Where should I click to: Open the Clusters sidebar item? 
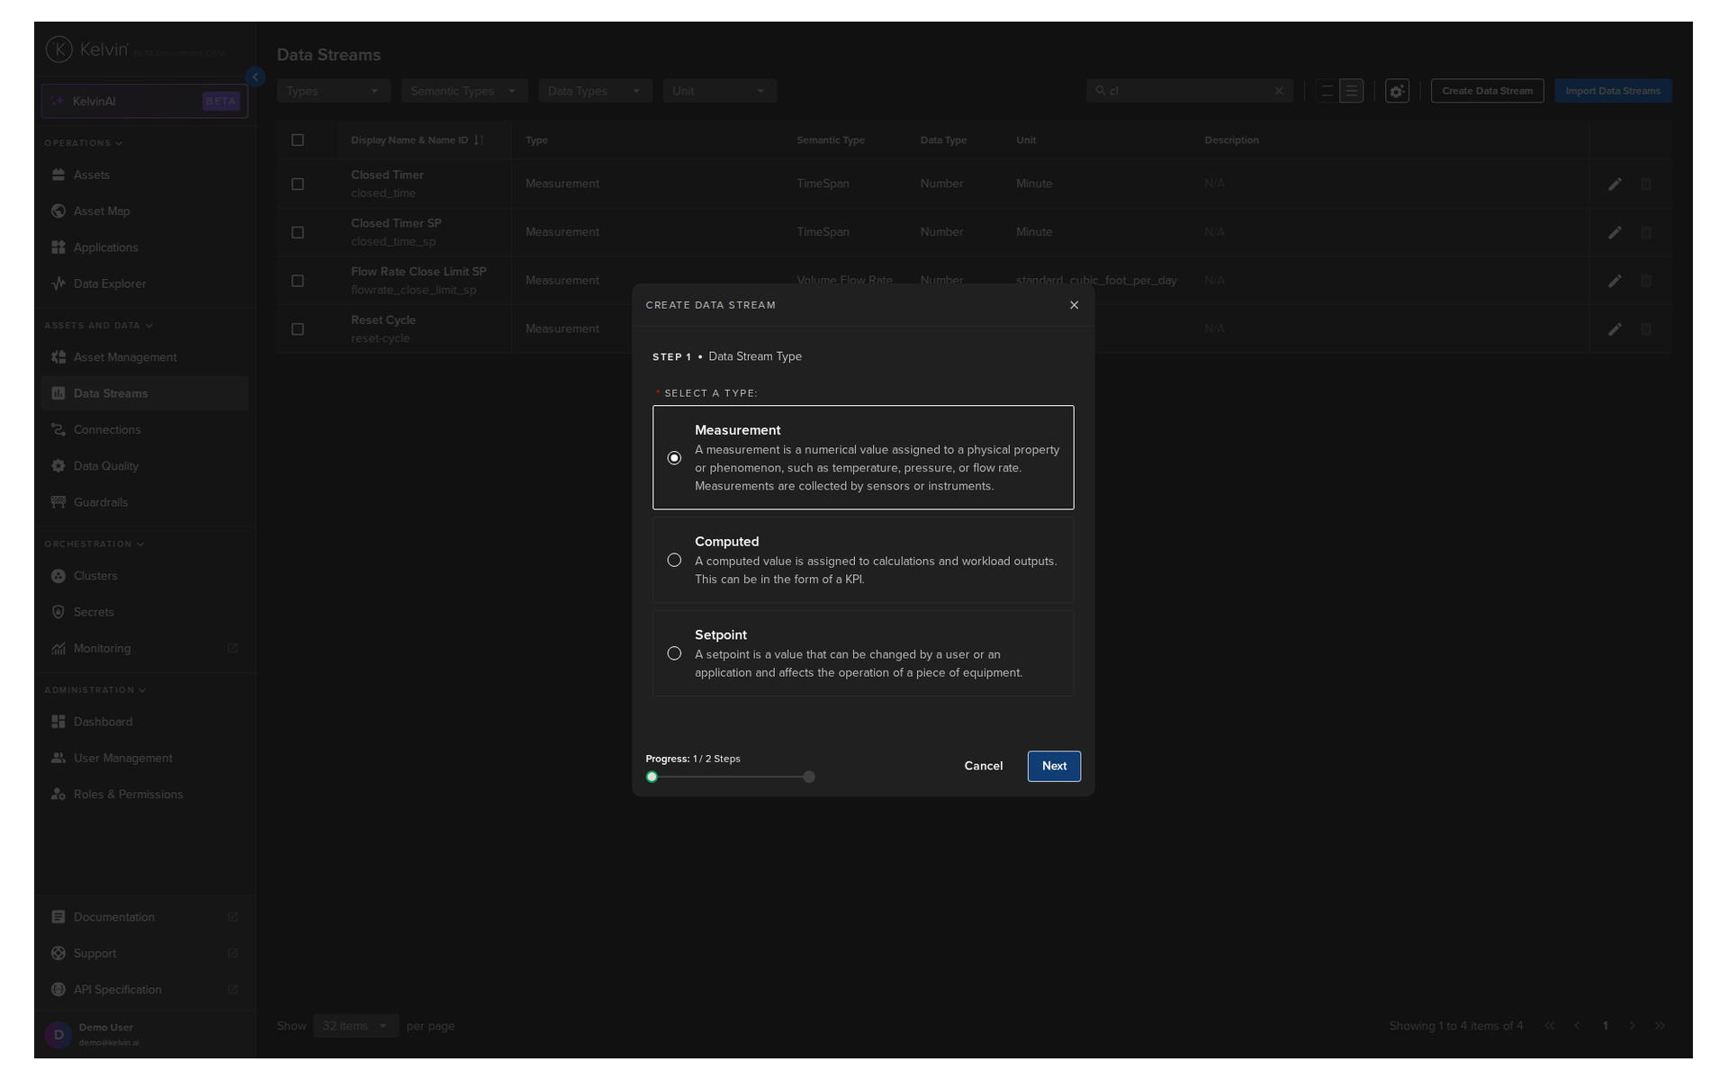click(x=95, y=576)
